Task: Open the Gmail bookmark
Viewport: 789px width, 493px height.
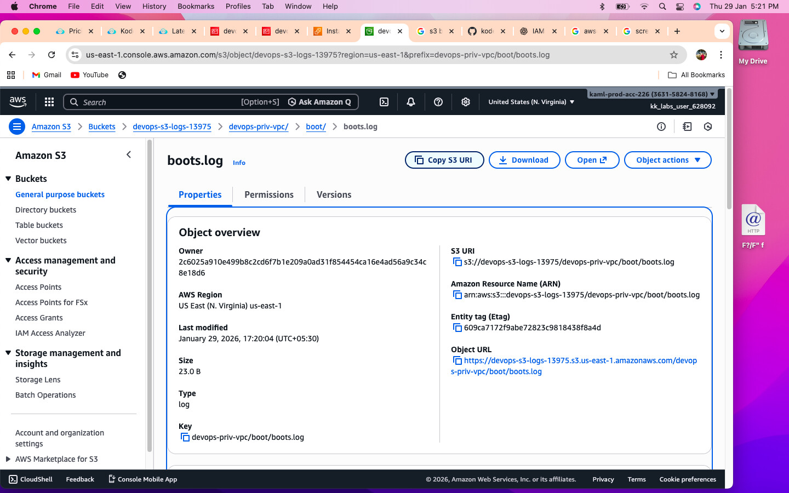Action: click(x=47, y=75)
